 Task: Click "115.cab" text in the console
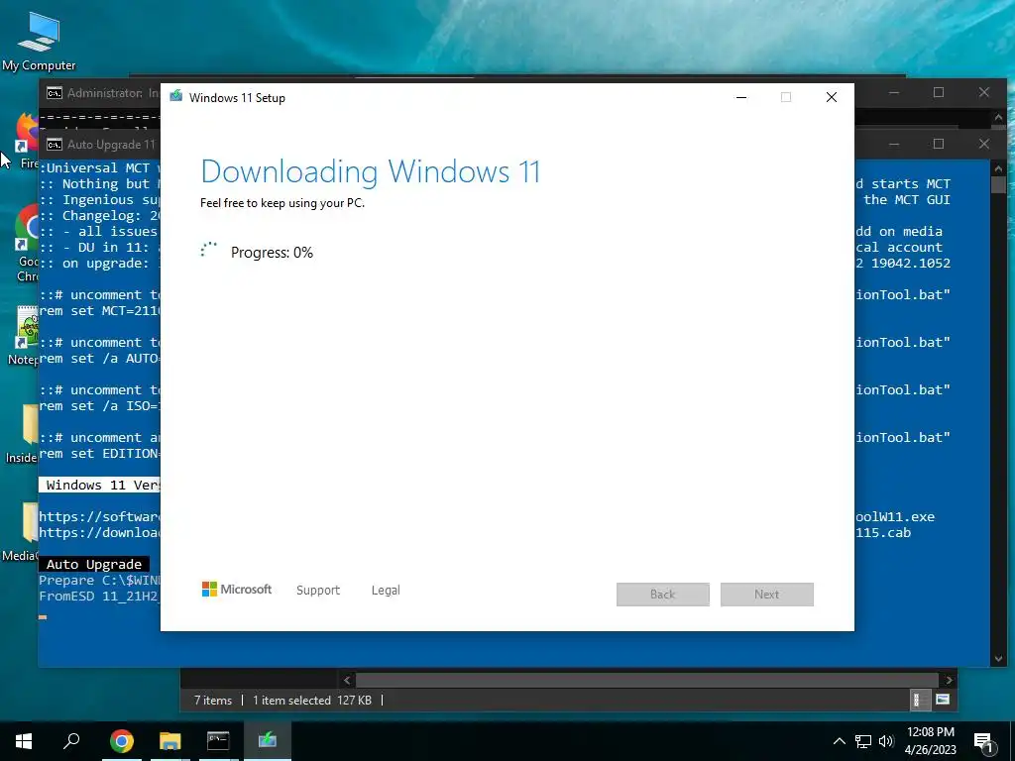click(883, 532)
